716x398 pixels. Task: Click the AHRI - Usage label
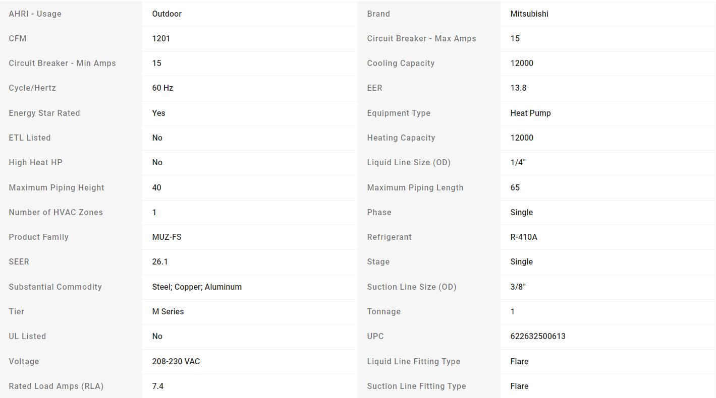click(x=35, y=14)
